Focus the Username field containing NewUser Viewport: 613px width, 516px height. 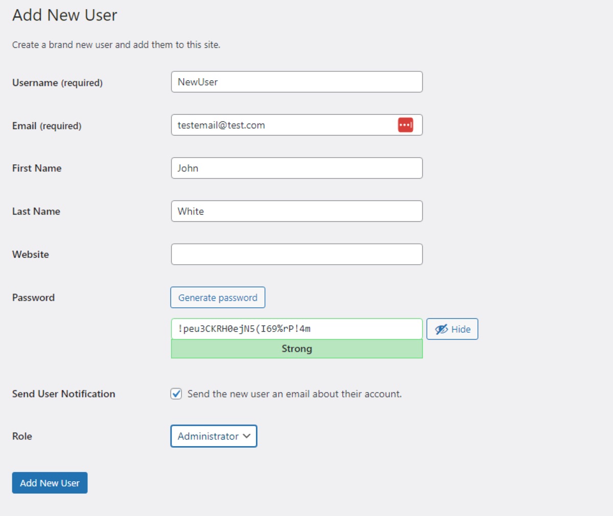296,82
